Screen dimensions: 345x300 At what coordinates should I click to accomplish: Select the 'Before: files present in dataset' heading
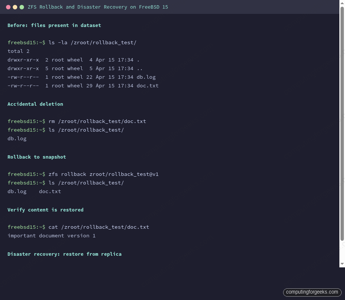coord(54,25)
